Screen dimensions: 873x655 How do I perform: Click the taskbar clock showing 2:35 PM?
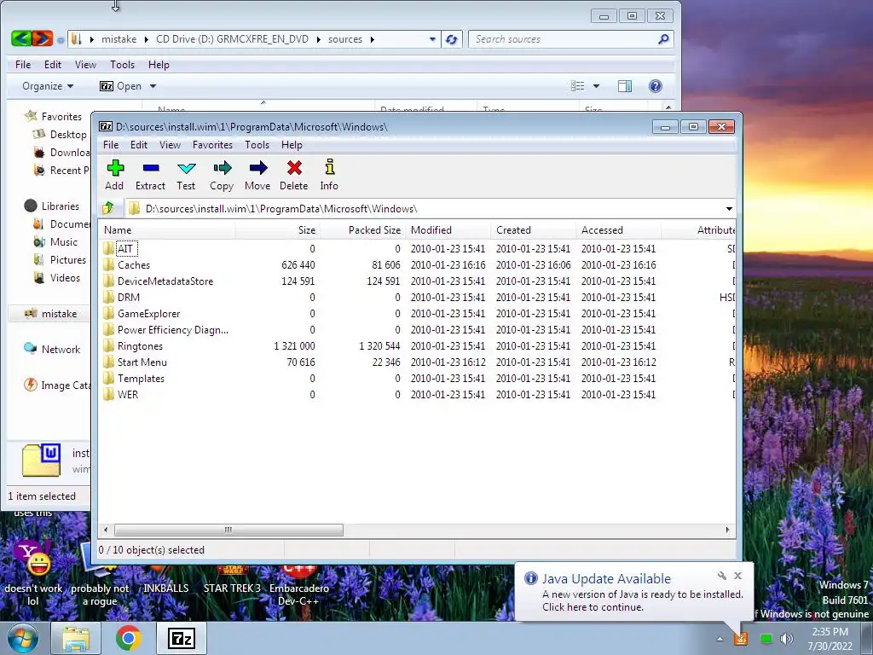[830, 639]
